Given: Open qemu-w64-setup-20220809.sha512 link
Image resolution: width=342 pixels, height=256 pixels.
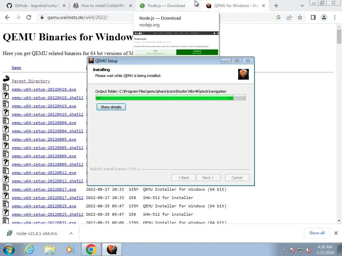Looking at the screenshot, I should 47,164.
